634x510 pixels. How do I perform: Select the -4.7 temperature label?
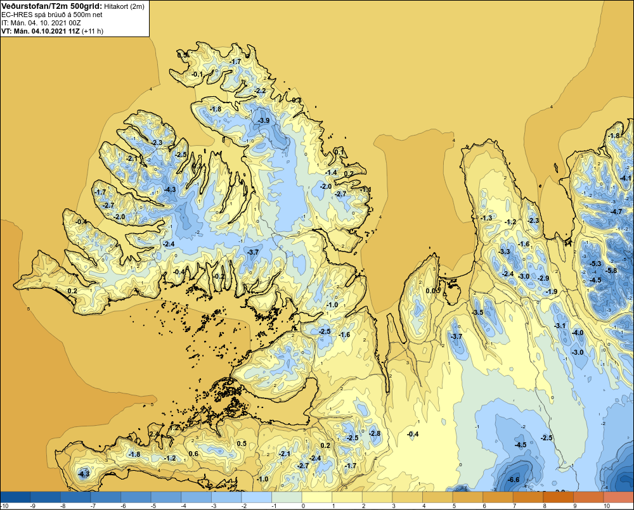coord(617,212)
